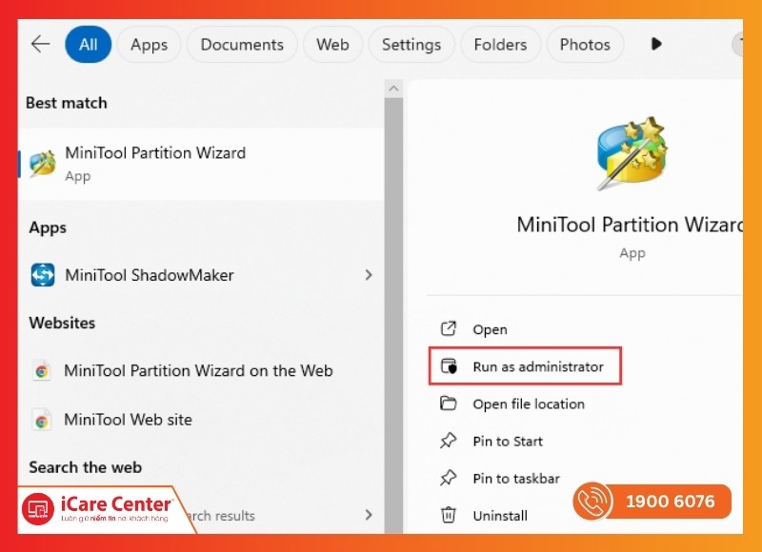Click the Chrome icon beside MiniTool Web site
Image resolution: width=762 pixels, height=552 pixels.
(42, 420)
